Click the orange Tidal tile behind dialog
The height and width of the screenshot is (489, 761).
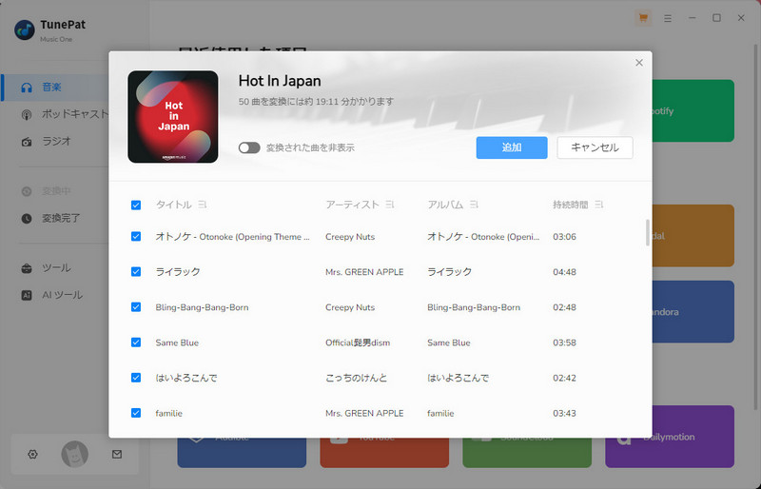click(693, 236)
